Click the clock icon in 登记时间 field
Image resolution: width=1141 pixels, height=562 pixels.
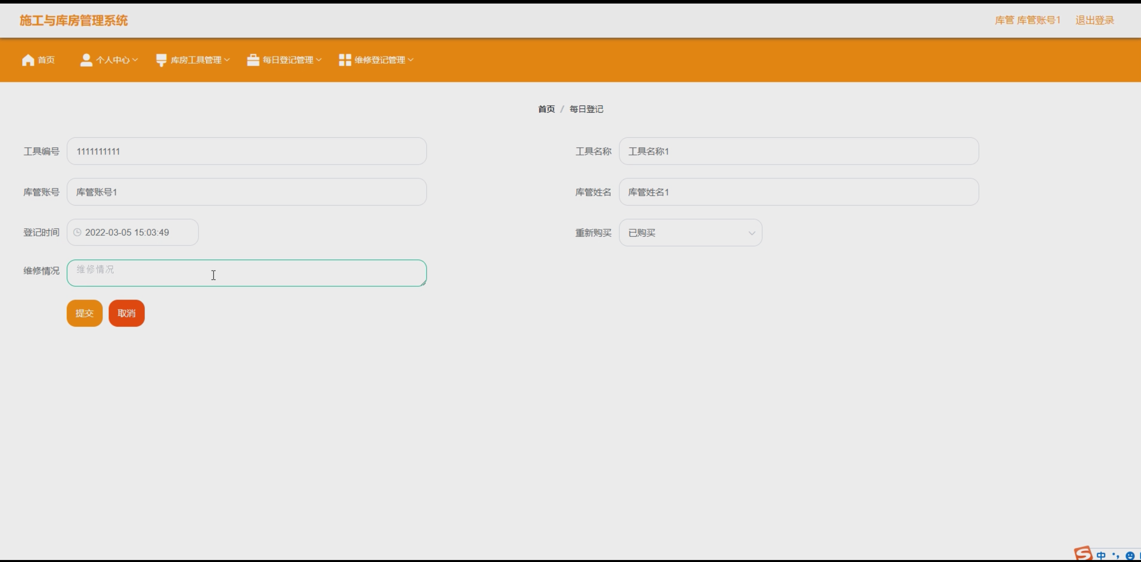(x=77, y=232)
